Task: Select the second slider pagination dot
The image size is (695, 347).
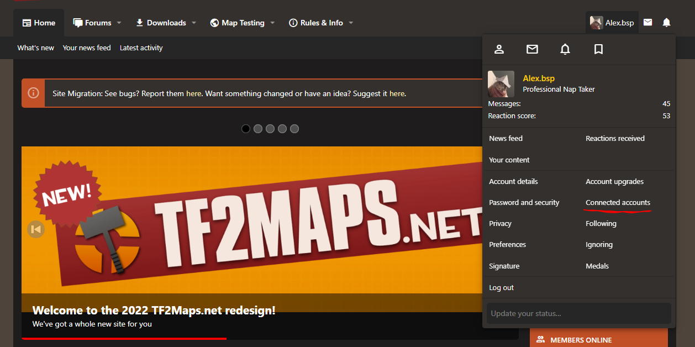Action: 258,129
